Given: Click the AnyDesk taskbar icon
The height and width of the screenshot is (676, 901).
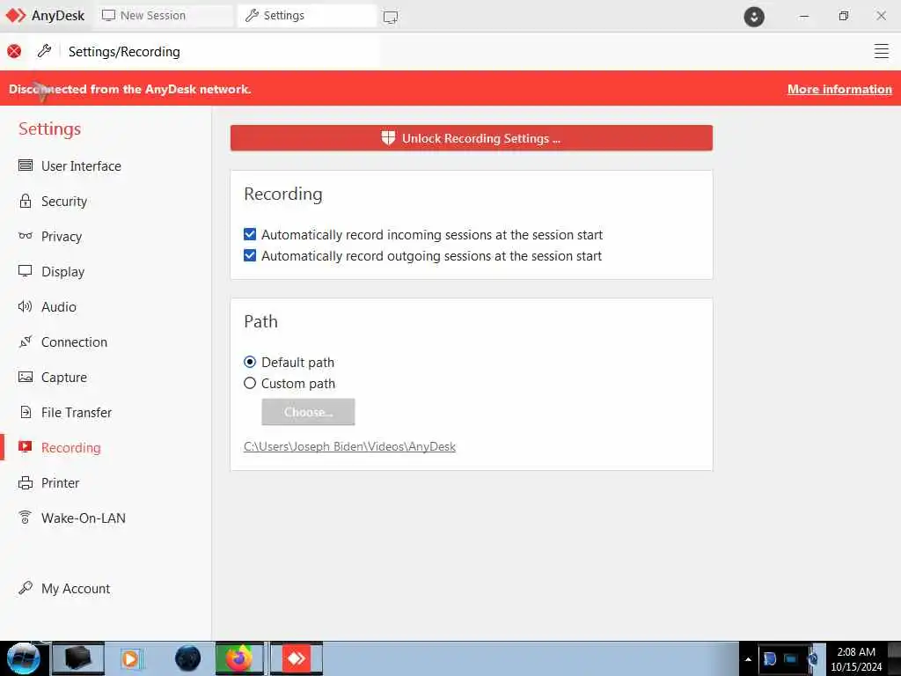Looking at the screenshot, I should 297,658.
